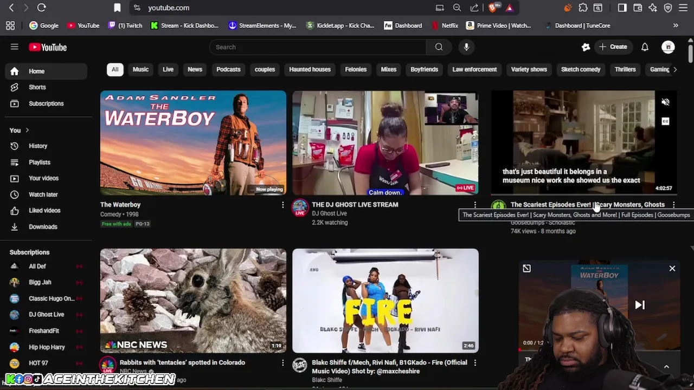
Task: Open The Waterboy movie thumbnail
Action: (193, 142)
